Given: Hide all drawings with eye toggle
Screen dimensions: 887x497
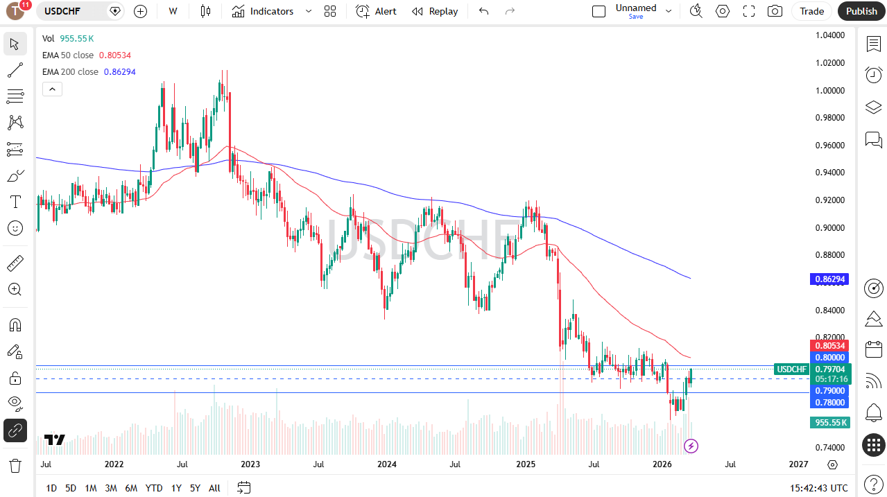Looking at the screenshot, I should pyautogui.click(x=15, y=404).
